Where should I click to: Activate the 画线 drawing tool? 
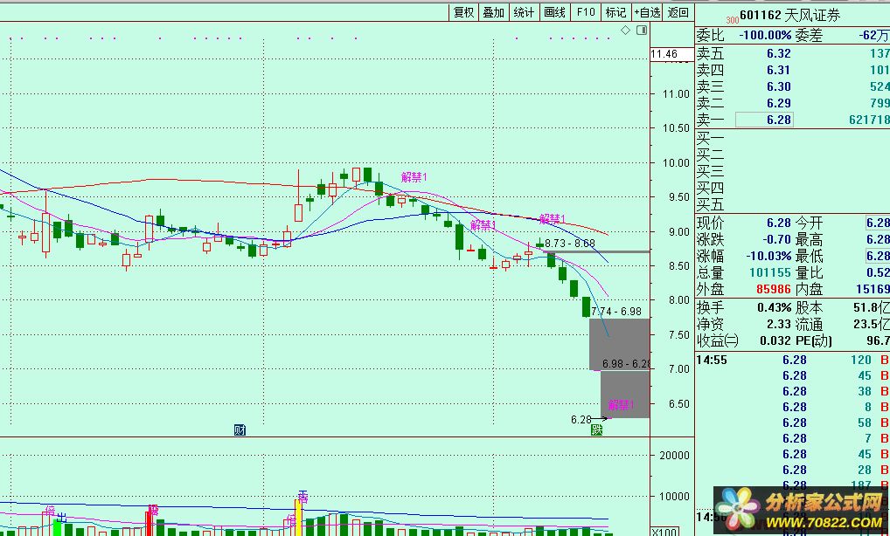pos(554,12)
